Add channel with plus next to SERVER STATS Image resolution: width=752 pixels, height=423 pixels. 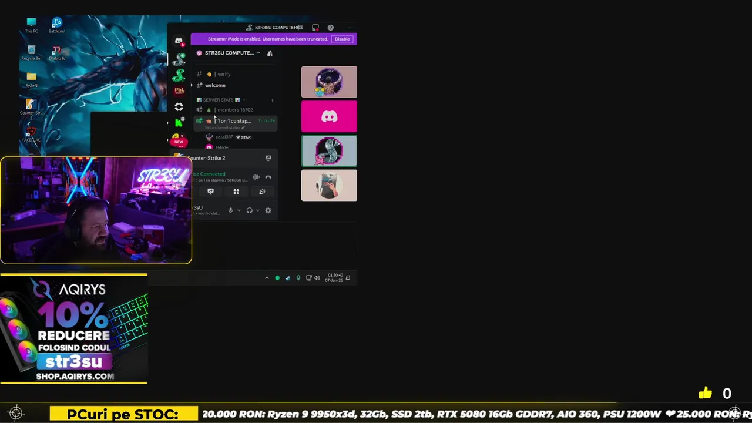pyautogui.click(x=272, y=100)
